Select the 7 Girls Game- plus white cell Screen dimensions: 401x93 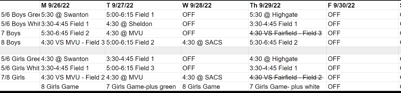(x=287, y=86)
